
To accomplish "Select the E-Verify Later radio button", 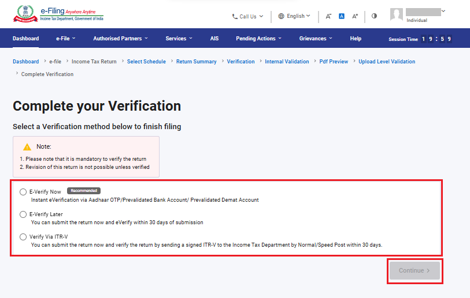I will tap(23, 214).
